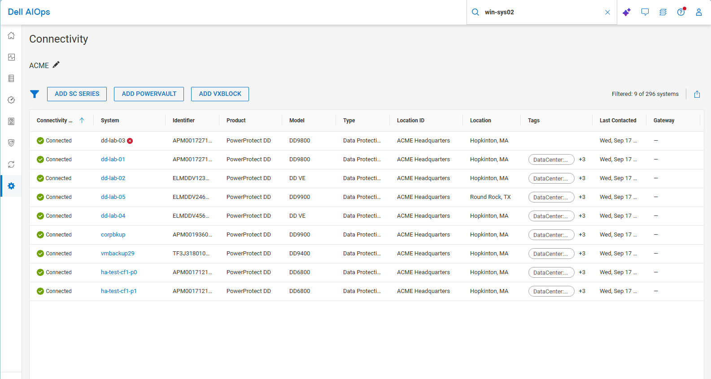The width and height of the screenshot is (711, 379).
Task: Expand the +3 tags for dd-lab-02
Action: pyautogui.click(x=582, y=178)
